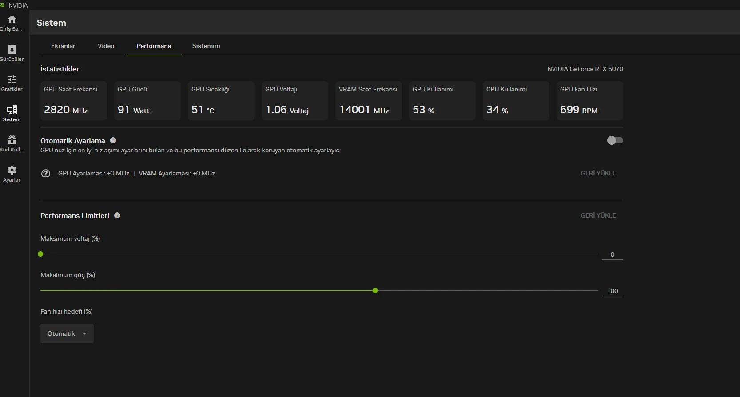Click the GPU Gücü 91 Watt card
740x397 pixels.
147,101
